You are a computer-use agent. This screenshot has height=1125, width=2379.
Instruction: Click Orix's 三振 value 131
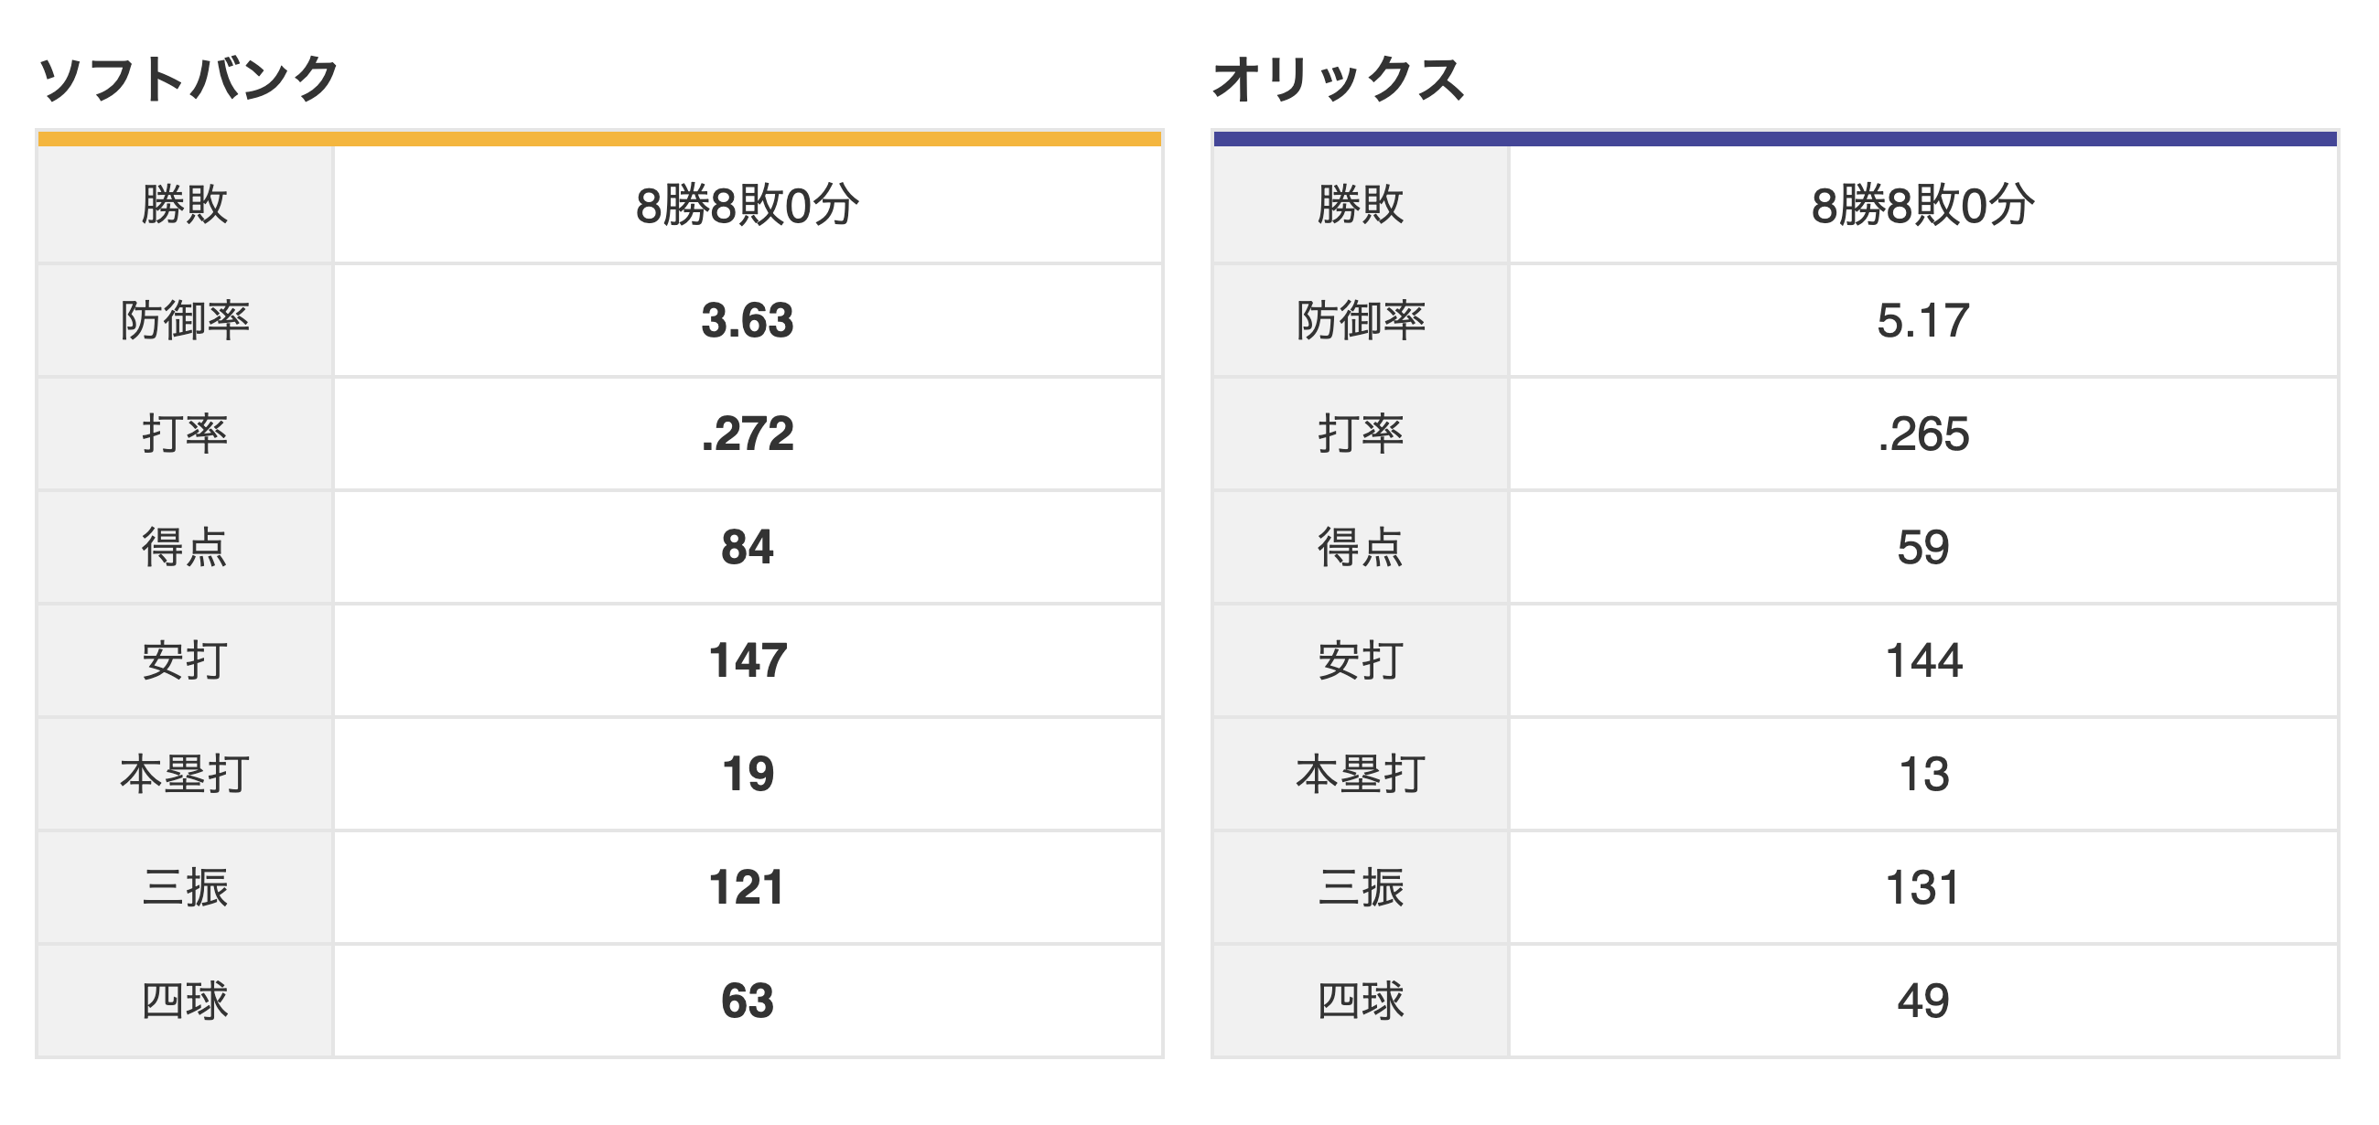pyautogui.click(x=1922, y=888)
